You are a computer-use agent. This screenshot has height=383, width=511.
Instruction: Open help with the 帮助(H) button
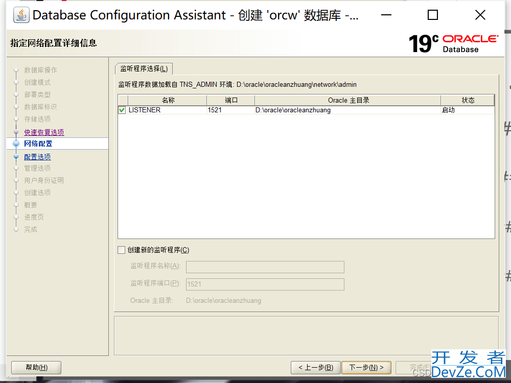coord(36,368)
